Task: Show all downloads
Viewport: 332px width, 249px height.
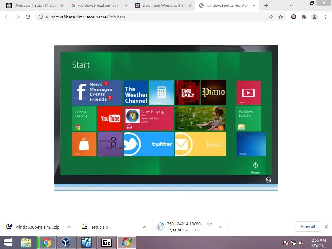Action: 307,227
